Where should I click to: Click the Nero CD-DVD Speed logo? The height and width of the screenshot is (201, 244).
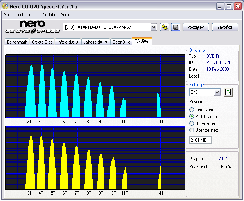tap(33, 27)
